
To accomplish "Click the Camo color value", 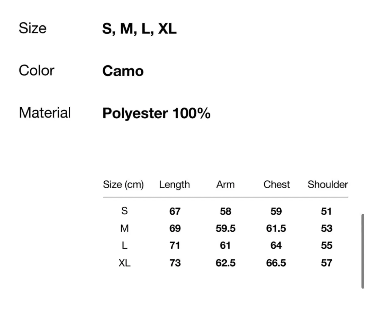I will (123, 71).
